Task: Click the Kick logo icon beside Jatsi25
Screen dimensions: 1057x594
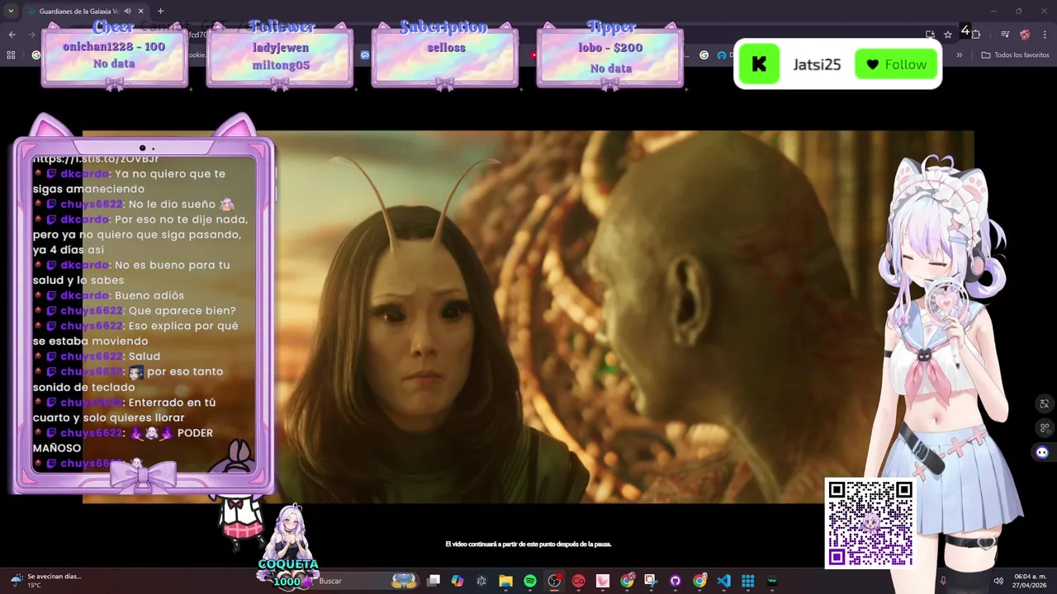Action: click(759, 64)
